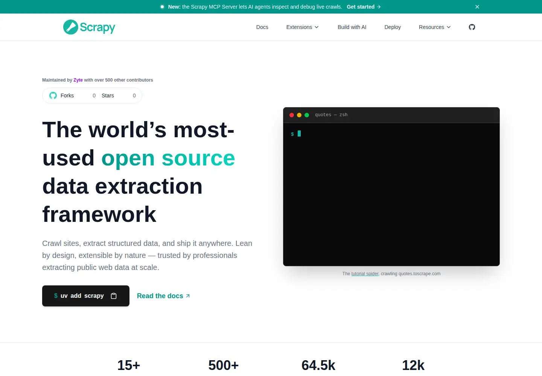The image size is (542, 376).
Task: Click the green terminal window dot
Action: 307,115
